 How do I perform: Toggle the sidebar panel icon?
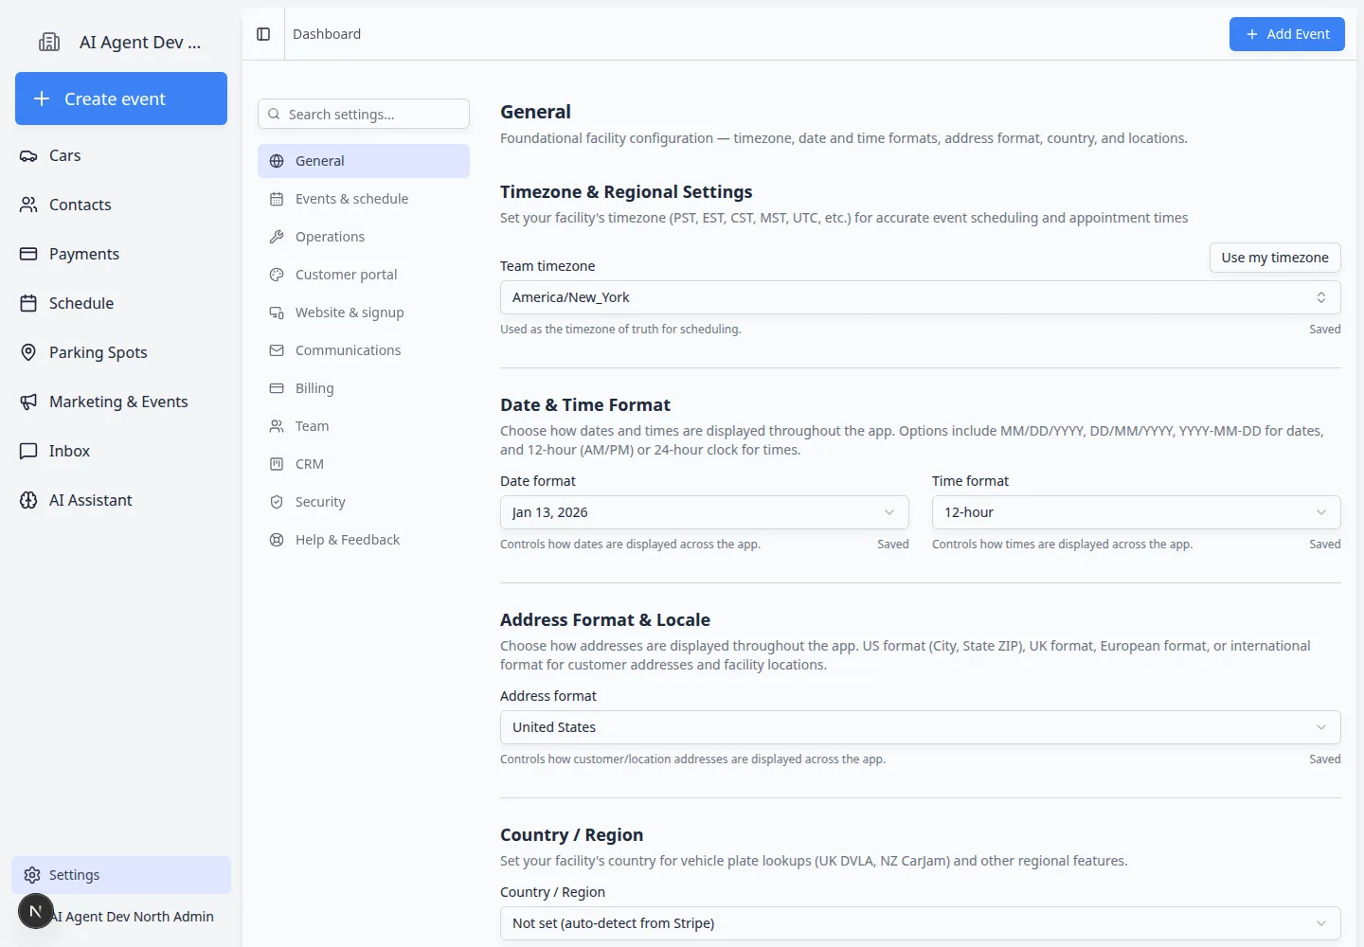click(x=263, y=34)
